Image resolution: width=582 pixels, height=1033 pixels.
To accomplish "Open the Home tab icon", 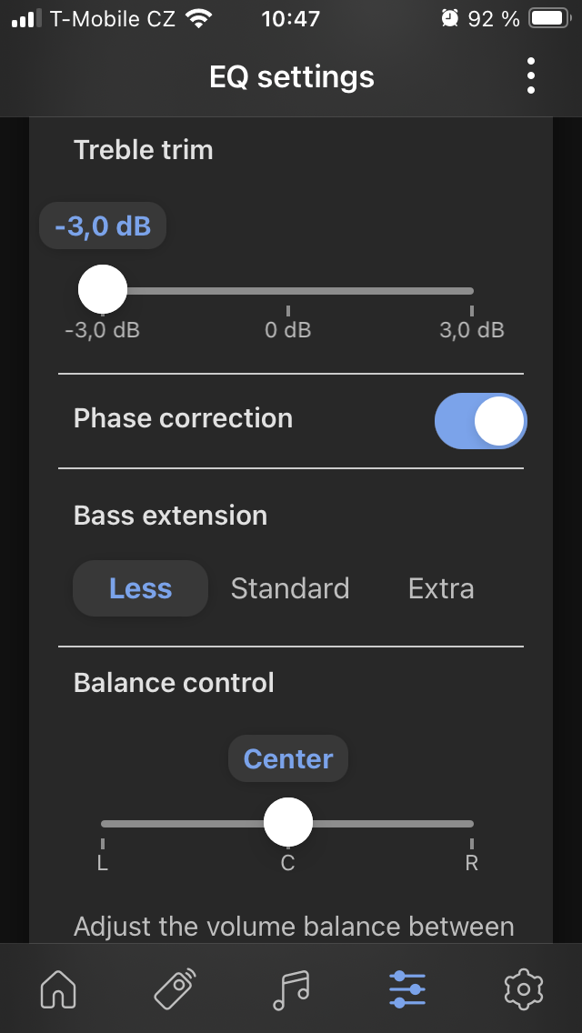I will pyautogui.click(x=59, y=988).
